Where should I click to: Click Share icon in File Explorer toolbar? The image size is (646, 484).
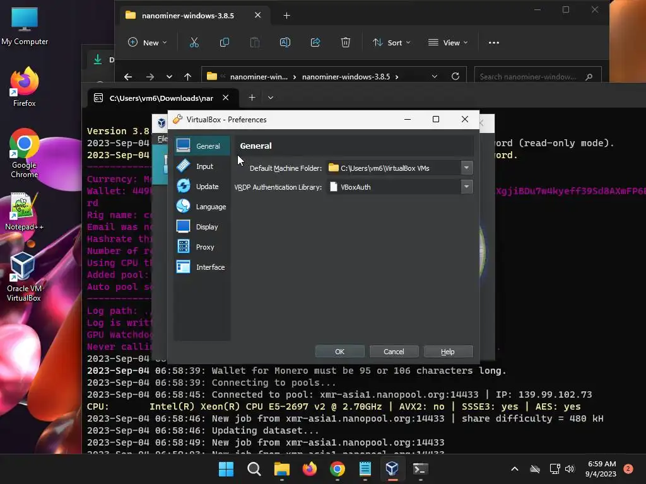(315, 42)
